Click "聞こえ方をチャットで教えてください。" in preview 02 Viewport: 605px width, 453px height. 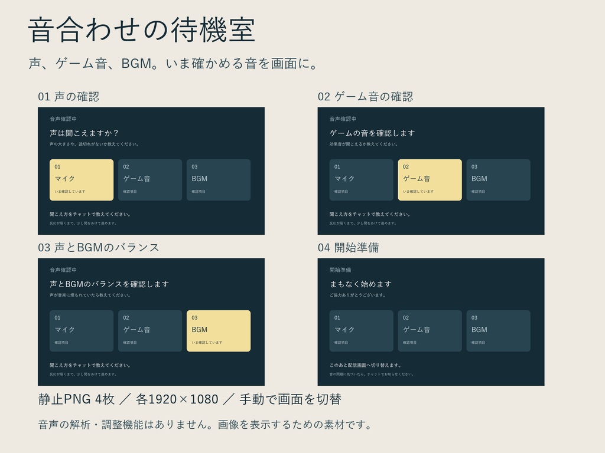click(x=370, y=214)
